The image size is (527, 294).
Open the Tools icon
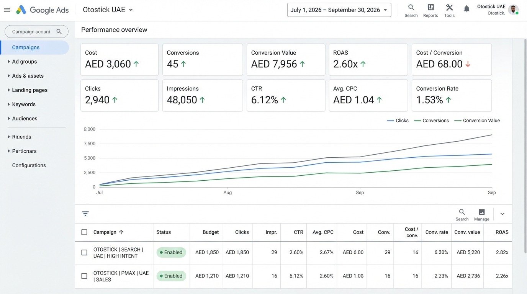tap(449, 11)
